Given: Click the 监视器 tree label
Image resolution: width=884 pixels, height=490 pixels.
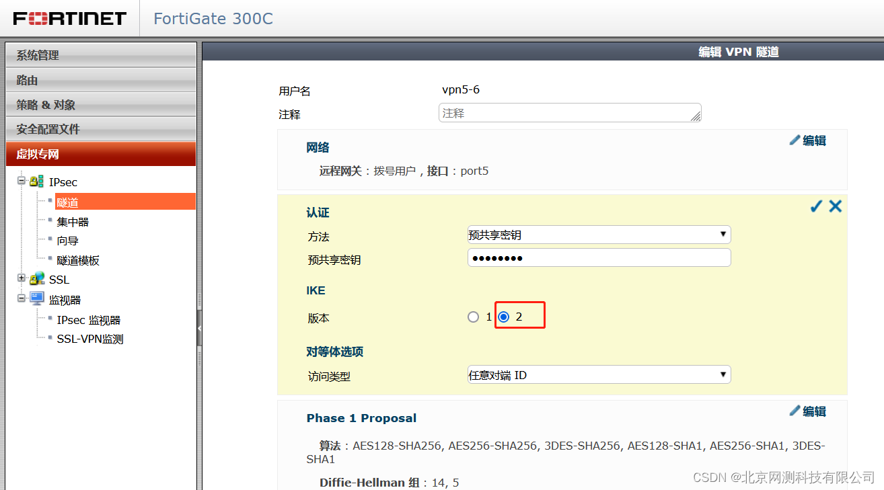Looking at the screenshot, I should pyautogui.click(x=65, y=300).
